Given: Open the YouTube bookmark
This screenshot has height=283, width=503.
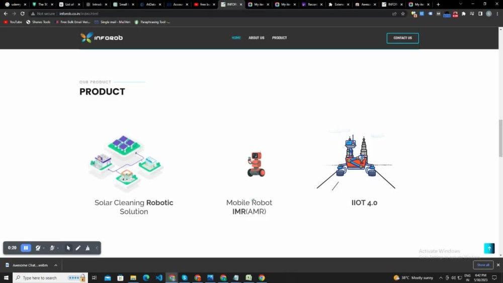Looking at the screenshot, I should pos(13,22).
